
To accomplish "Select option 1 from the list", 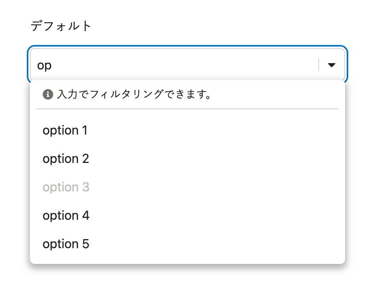I will pyautogui.click(x=187, y=130).
